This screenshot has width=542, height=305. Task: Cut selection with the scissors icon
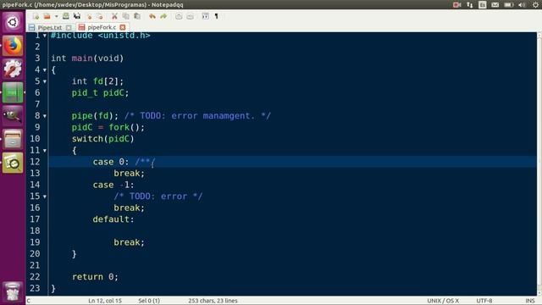(x=114, y=16)
